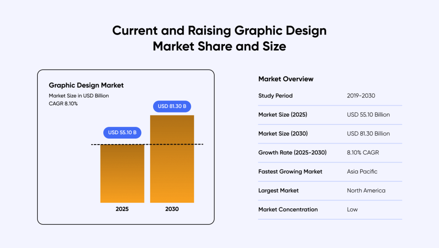The image size is (439, 248).
Task: Click 'Market Size in USD Billion' subtitle
Action: [x=79, y=95]
